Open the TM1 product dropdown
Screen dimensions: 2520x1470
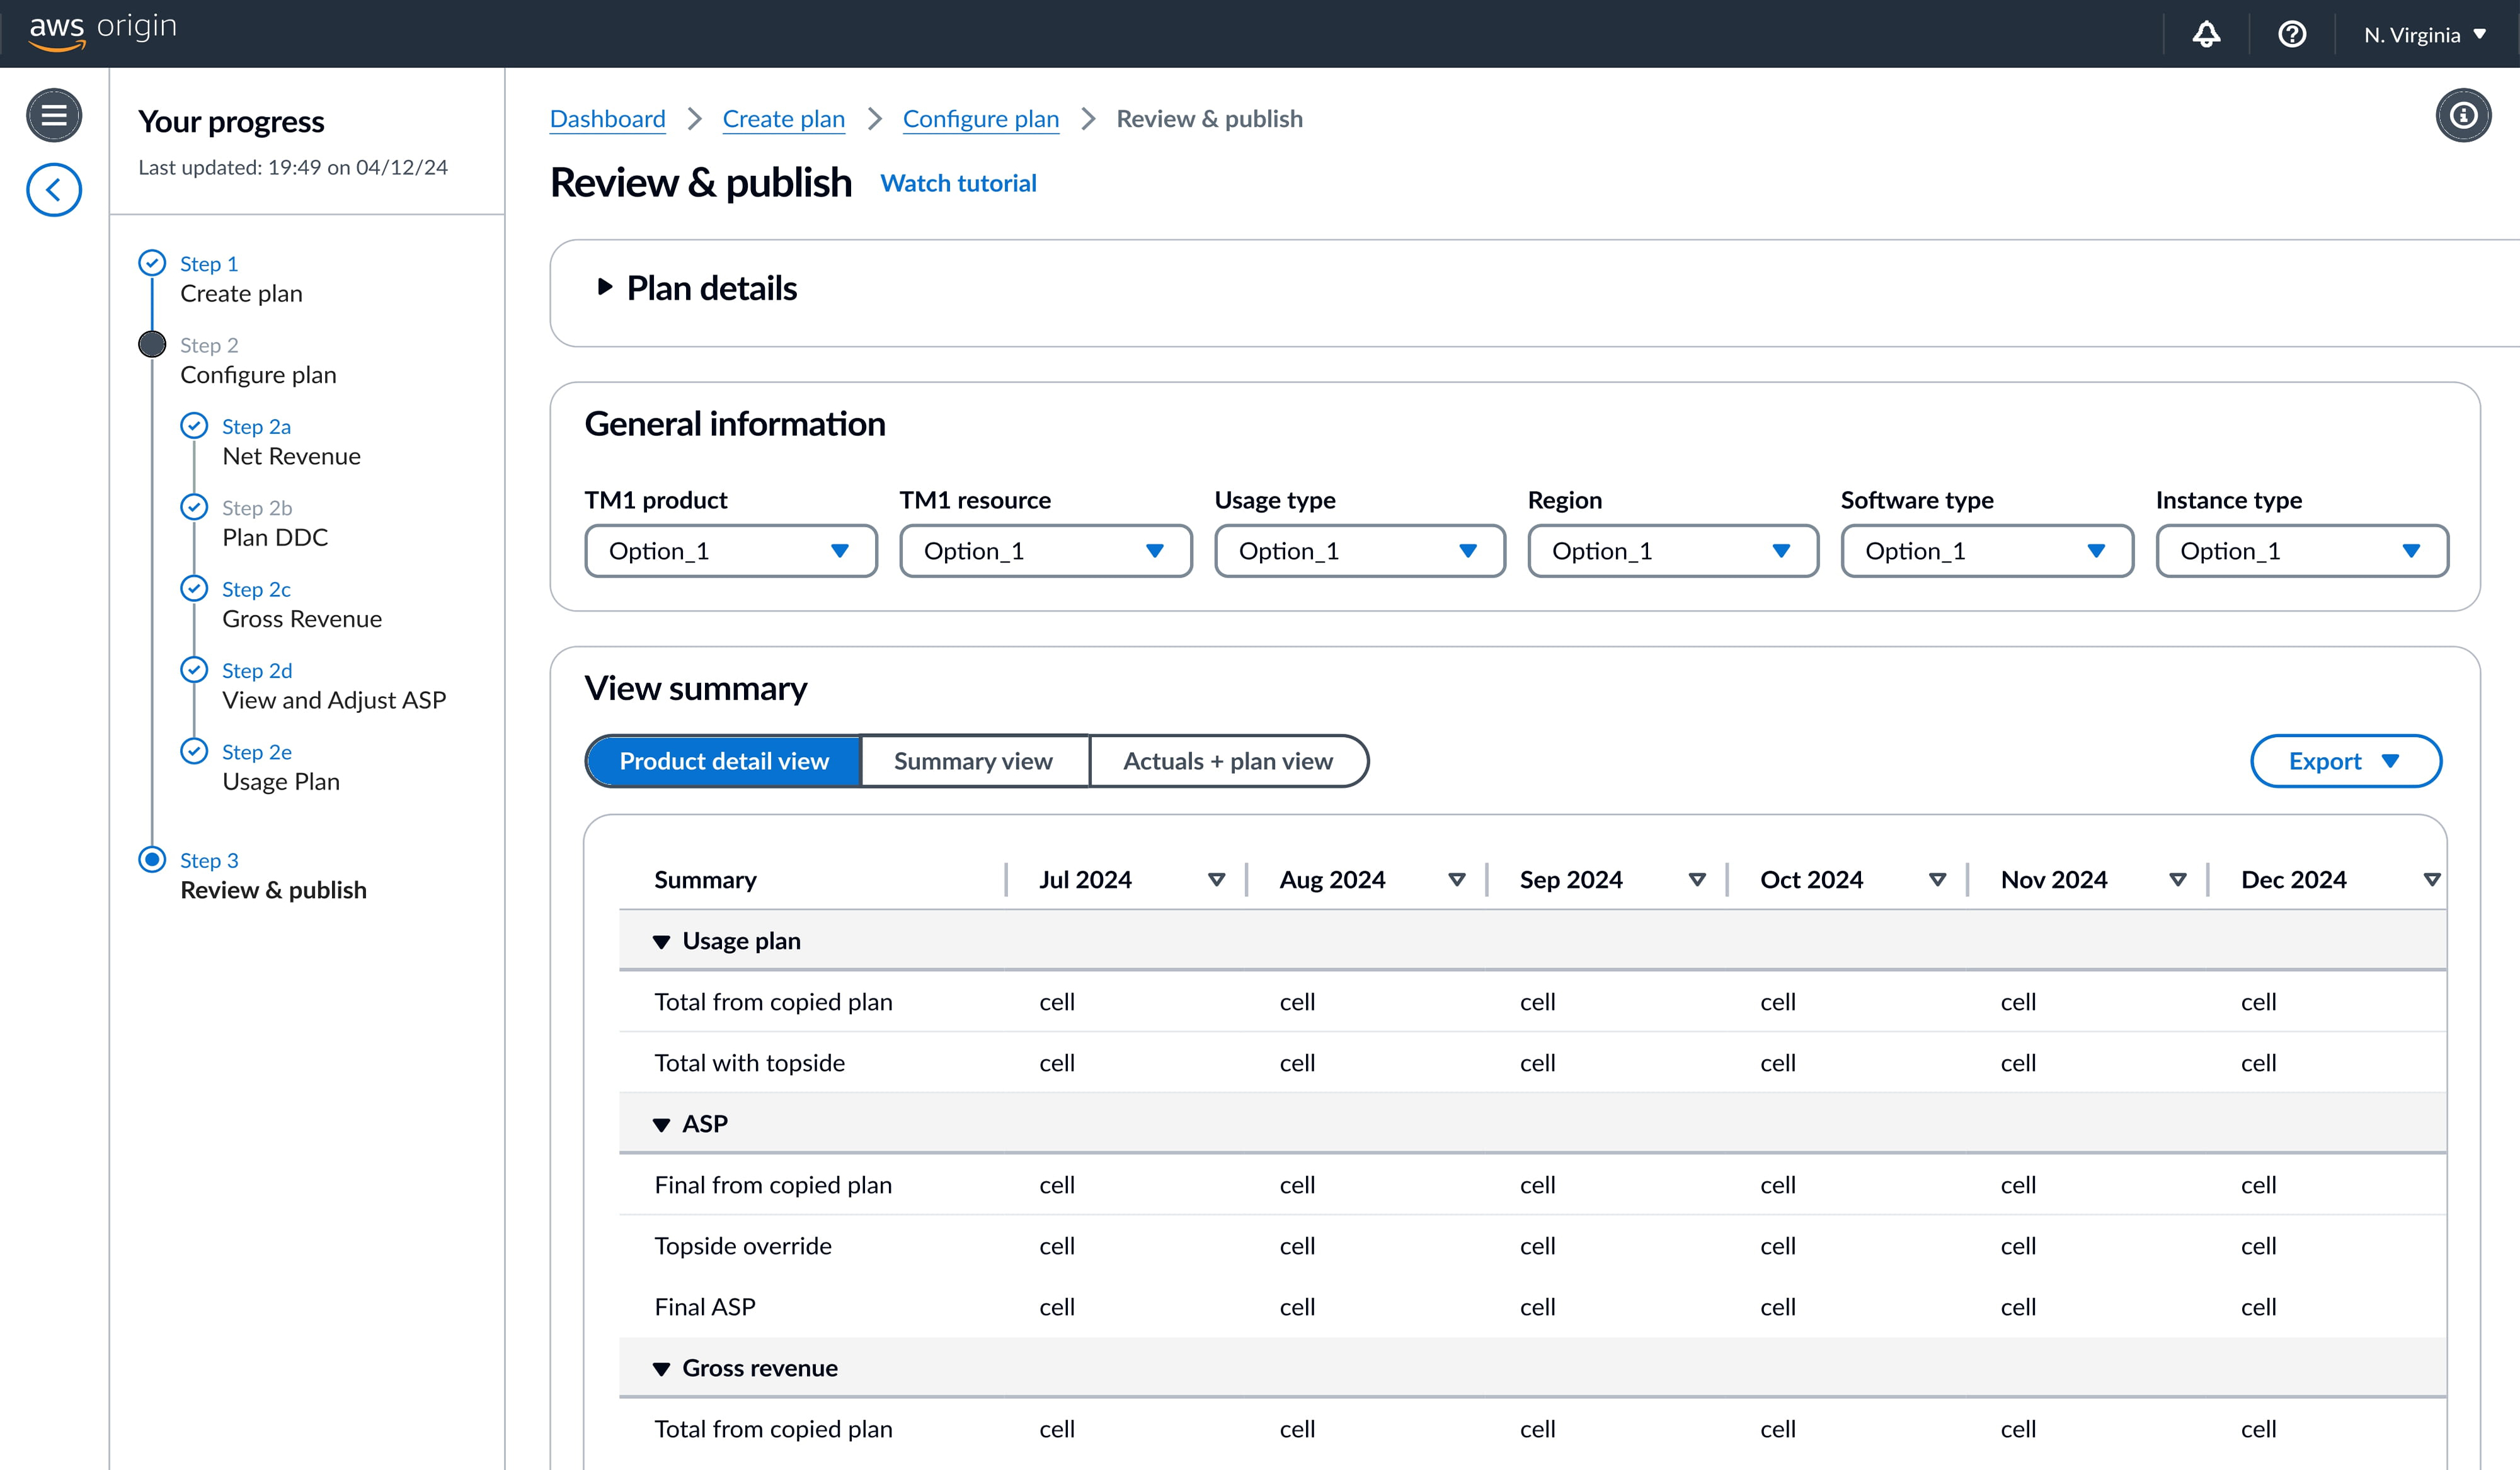730,551
